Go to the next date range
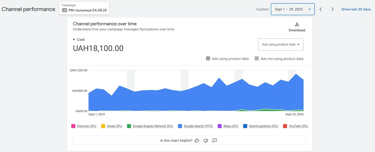 (x=332, y=9)
